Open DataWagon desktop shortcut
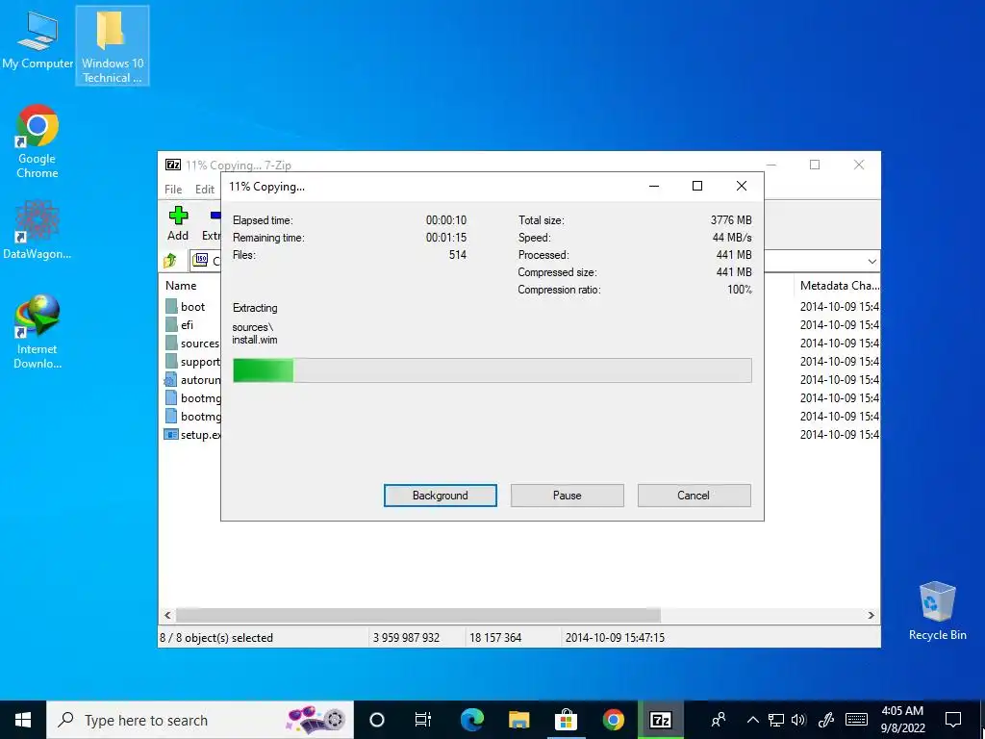Screen dimensions: 985x739 [38, 229]
